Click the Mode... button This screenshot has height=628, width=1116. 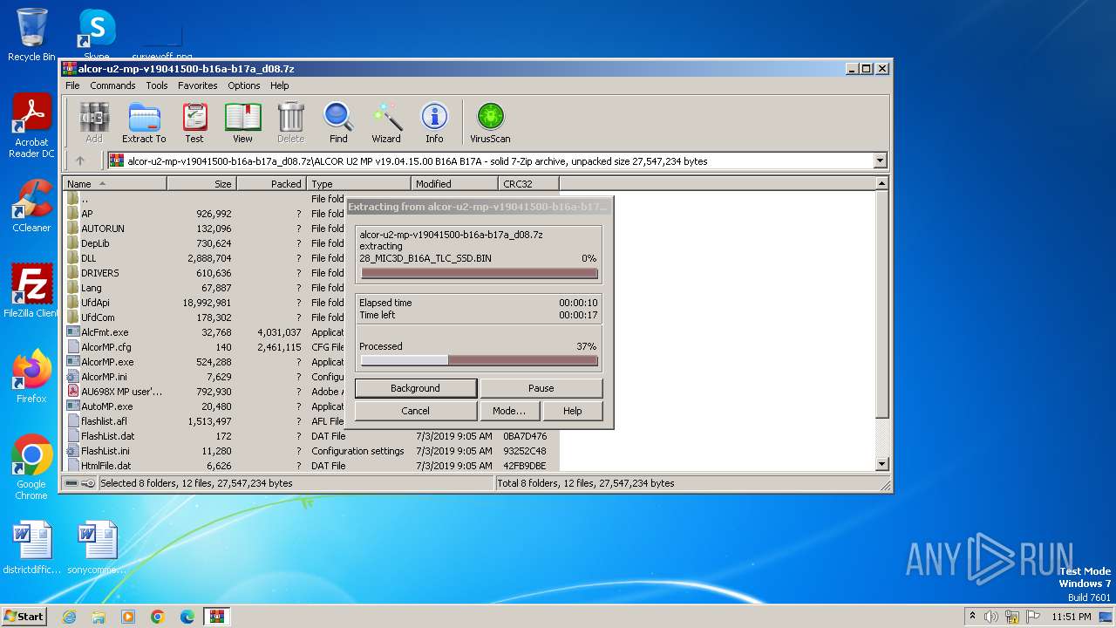509,411
